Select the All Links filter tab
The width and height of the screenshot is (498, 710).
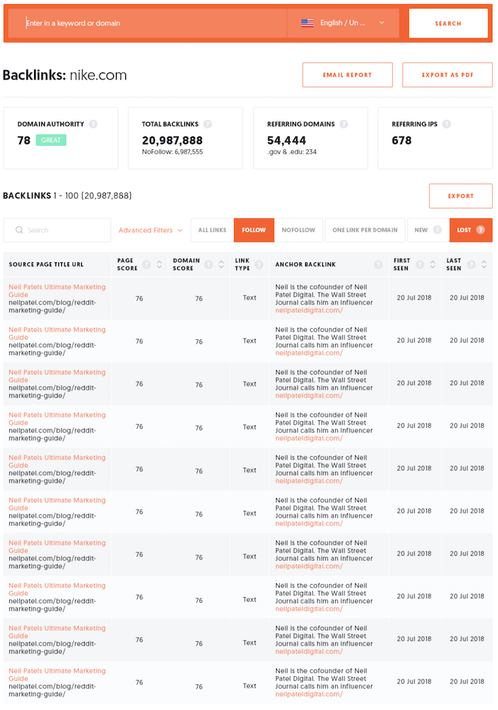(212, 230)
